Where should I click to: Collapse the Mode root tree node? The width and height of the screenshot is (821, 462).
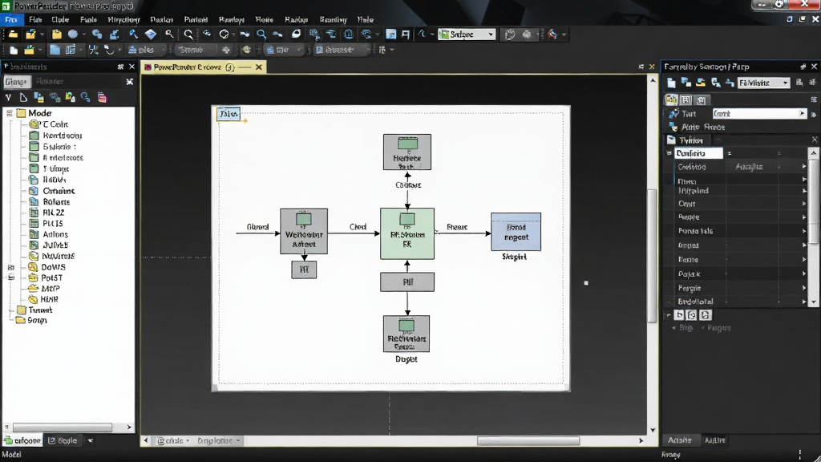[10, 113]
